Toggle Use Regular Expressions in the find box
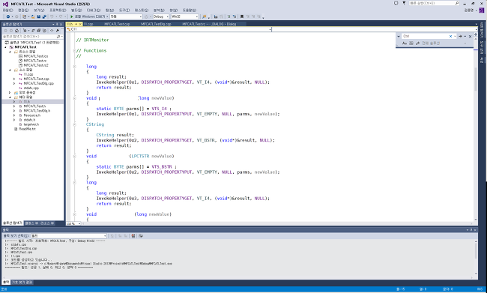The height and width of the screenshot is (293, 487). [417, 43]
